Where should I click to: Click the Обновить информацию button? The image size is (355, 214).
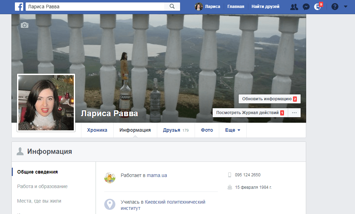(269, 99)
